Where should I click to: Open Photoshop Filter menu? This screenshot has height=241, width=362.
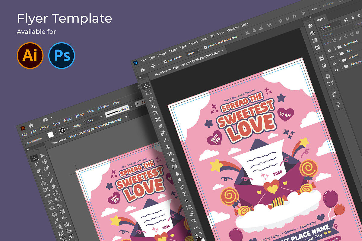coord(204,39)
